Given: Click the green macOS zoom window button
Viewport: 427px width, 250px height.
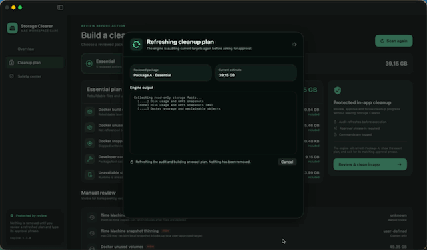Looking at the screenshot, I should pyautogui.click(x=20, y=7).
